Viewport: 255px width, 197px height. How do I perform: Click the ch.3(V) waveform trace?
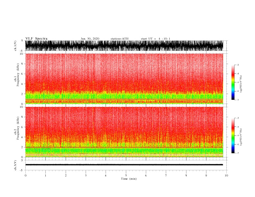(x=124, y=165)
